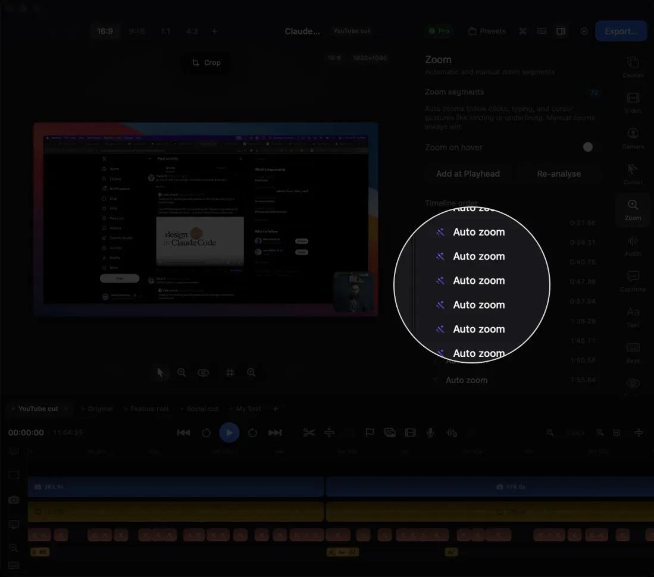654x577 pixels.
Task: Click Re-analyse
Action: click(x=559, y=174)
